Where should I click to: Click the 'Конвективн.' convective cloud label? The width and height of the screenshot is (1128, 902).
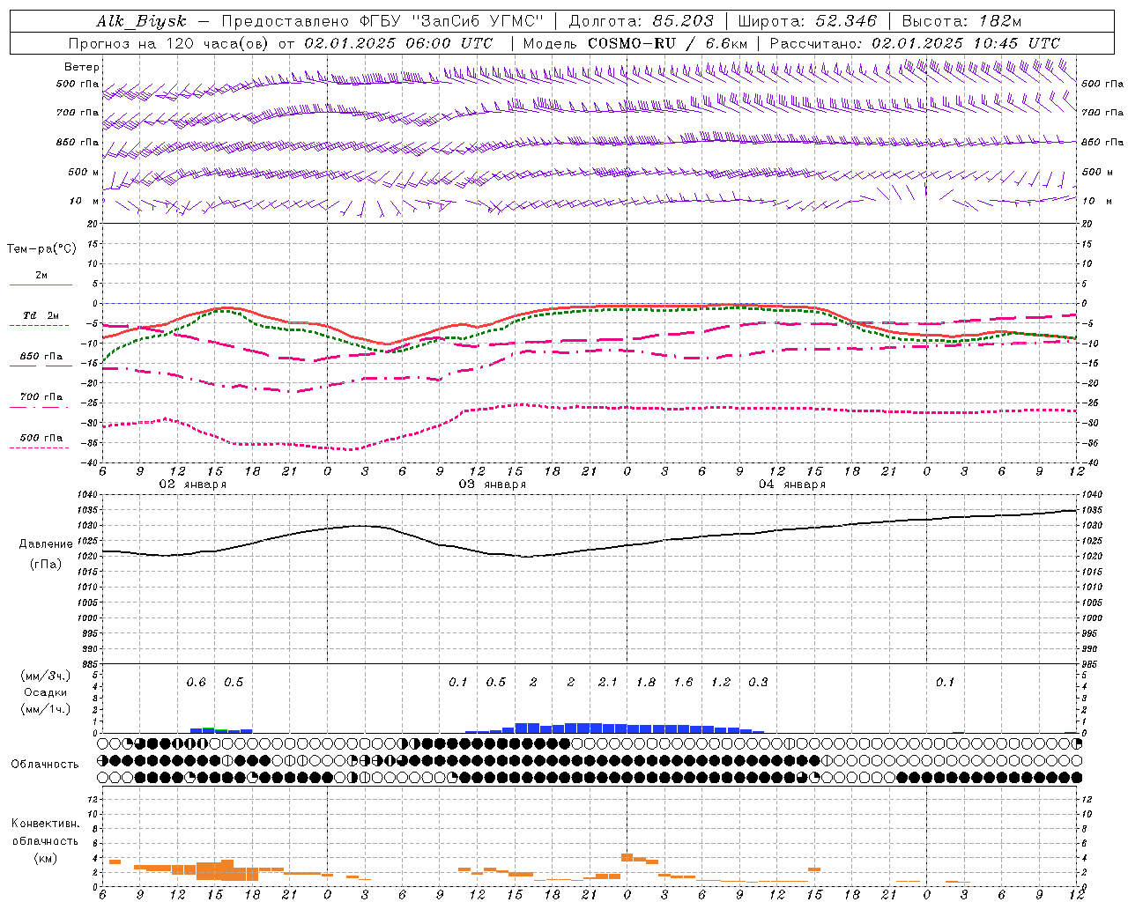45,824
